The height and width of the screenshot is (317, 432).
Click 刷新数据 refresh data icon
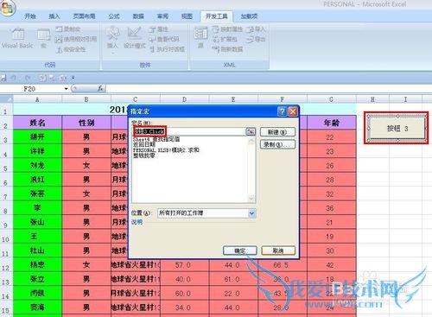point(227,49)
